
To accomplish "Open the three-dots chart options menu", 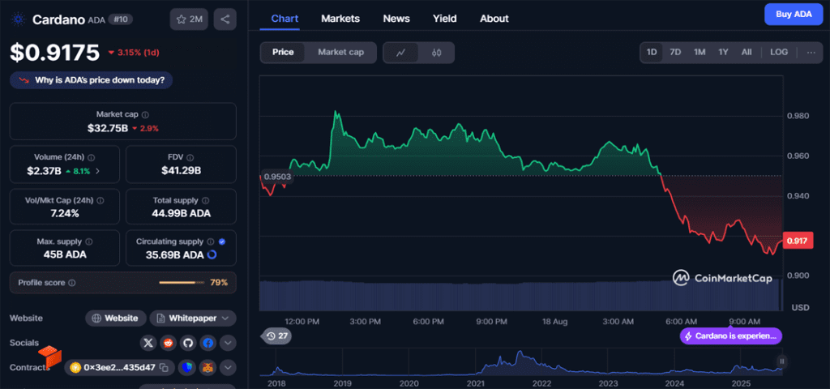I will pyautogui.click(x=811, y=53).
